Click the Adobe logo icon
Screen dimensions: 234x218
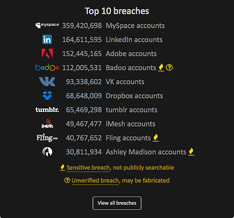pos(47,53)
